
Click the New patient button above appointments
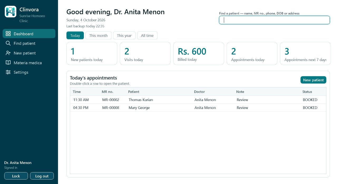coord(313,80)
